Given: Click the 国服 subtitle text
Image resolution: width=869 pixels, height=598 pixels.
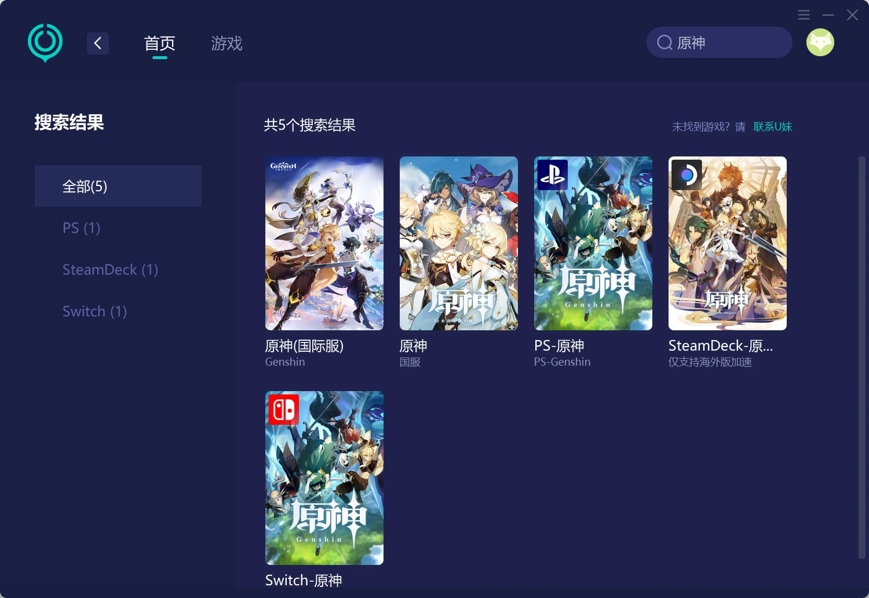Looking at the screenshot, I should click(410, 362).
